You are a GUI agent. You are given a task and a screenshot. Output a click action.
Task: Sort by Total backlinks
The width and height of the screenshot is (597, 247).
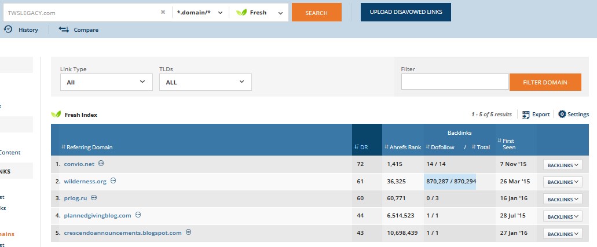tap(481, 148)
